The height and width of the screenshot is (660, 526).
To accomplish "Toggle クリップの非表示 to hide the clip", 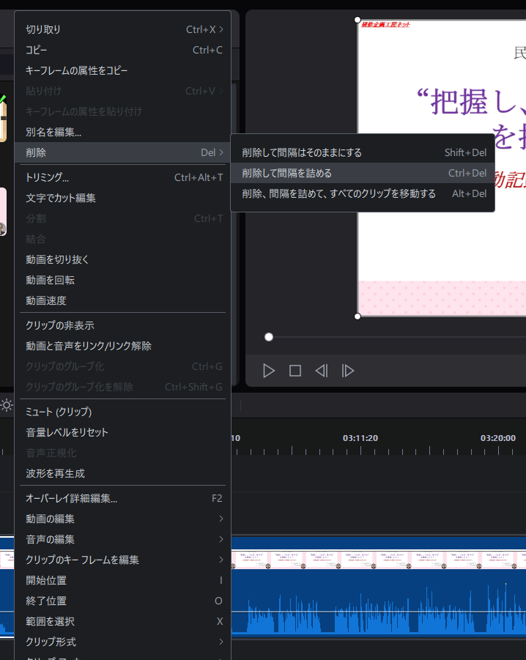I will click(x=60, y=325).
